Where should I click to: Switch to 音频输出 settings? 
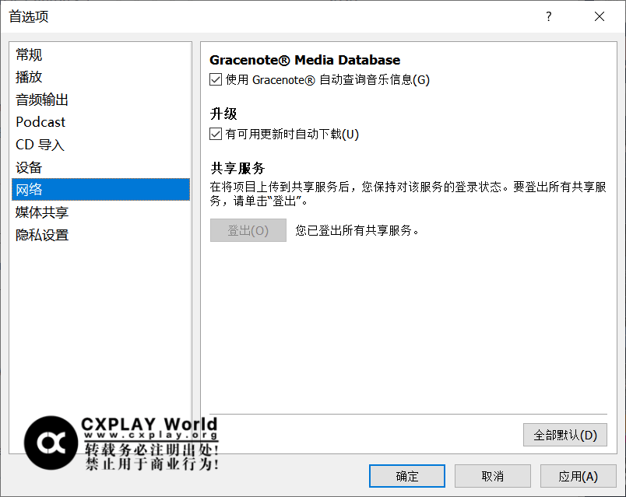coord(100,100)
